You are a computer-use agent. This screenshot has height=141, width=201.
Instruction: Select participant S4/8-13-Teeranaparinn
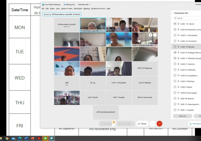[x=186, y=104]
